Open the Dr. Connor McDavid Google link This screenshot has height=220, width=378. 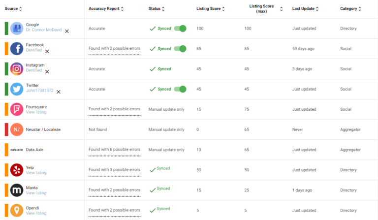[x=44, y=30]
